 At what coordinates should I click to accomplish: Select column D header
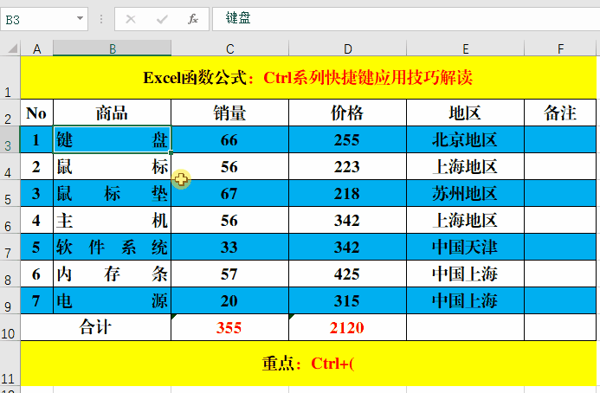click(347, 49)
